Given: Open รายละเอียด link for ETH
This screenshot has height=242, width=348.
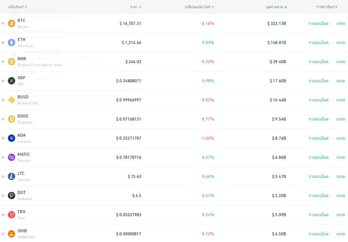Looking at the screenshot, I should [318, 42].
